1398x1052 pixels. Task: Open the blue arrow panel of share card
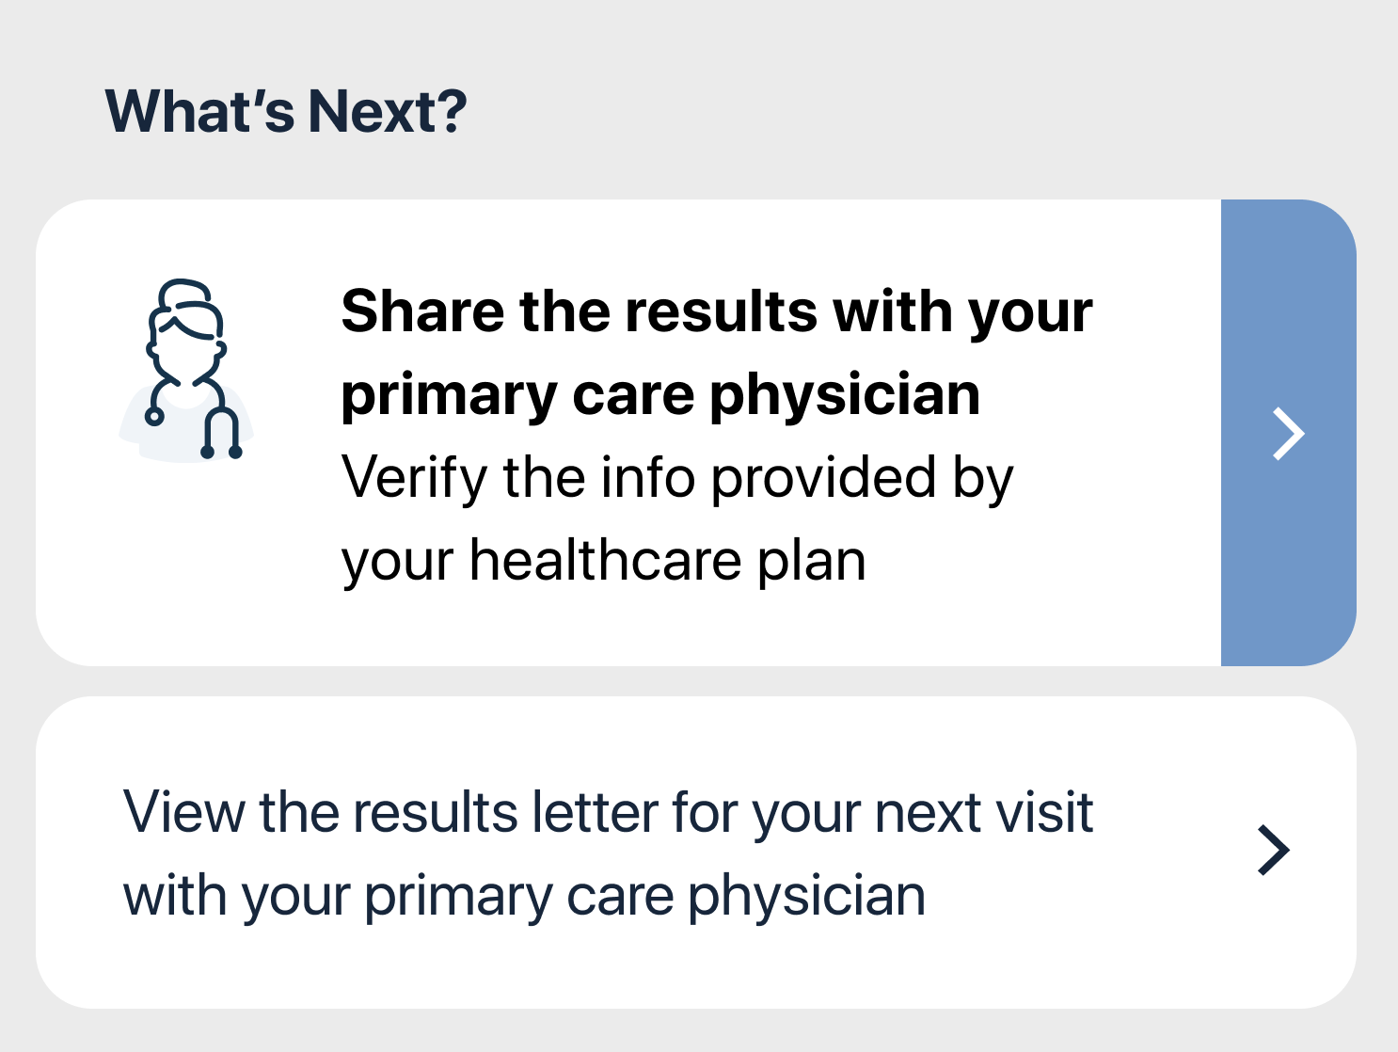tap(1288, 433)
